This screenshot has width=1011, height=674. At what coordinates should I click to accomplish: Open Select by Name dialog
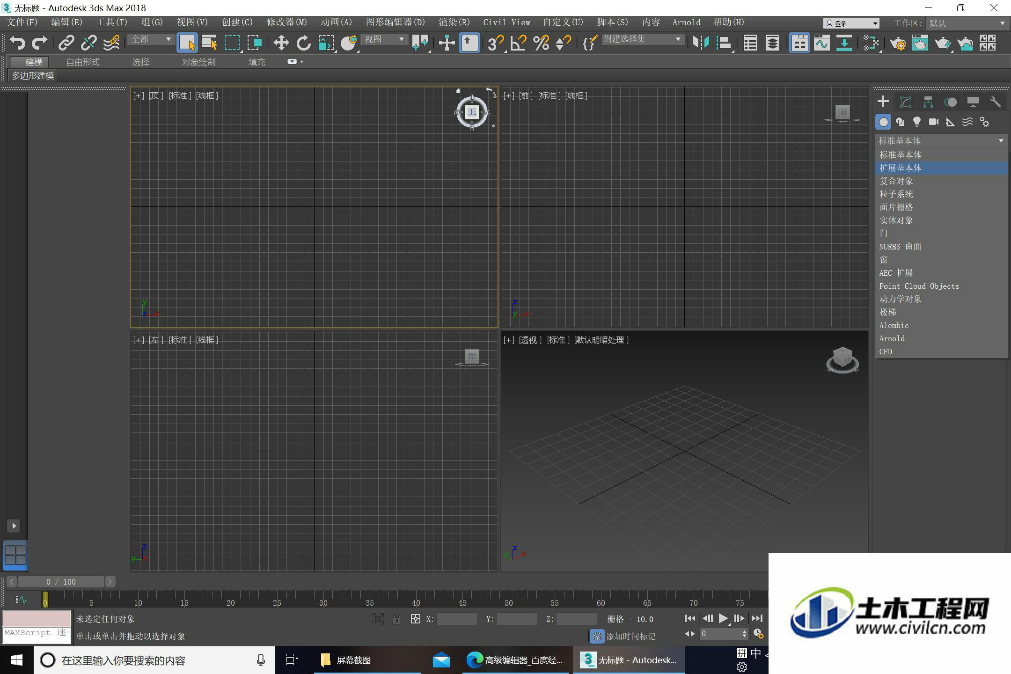point(209,43)
